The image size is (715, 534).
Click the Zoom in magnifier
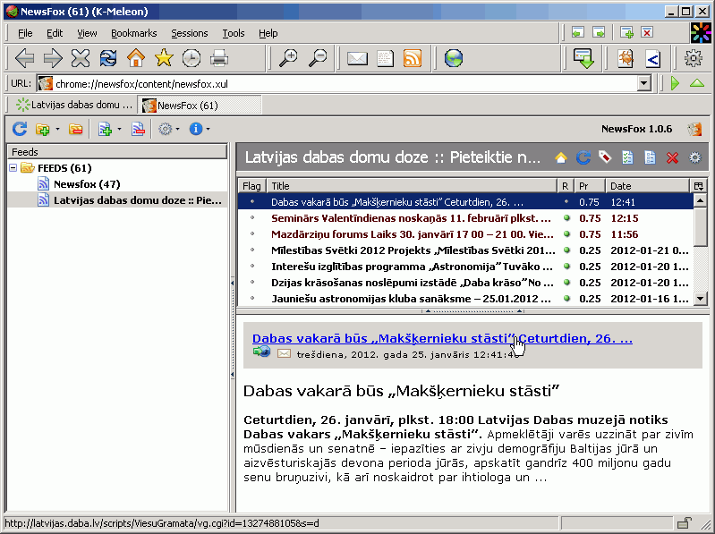[288, 58]
